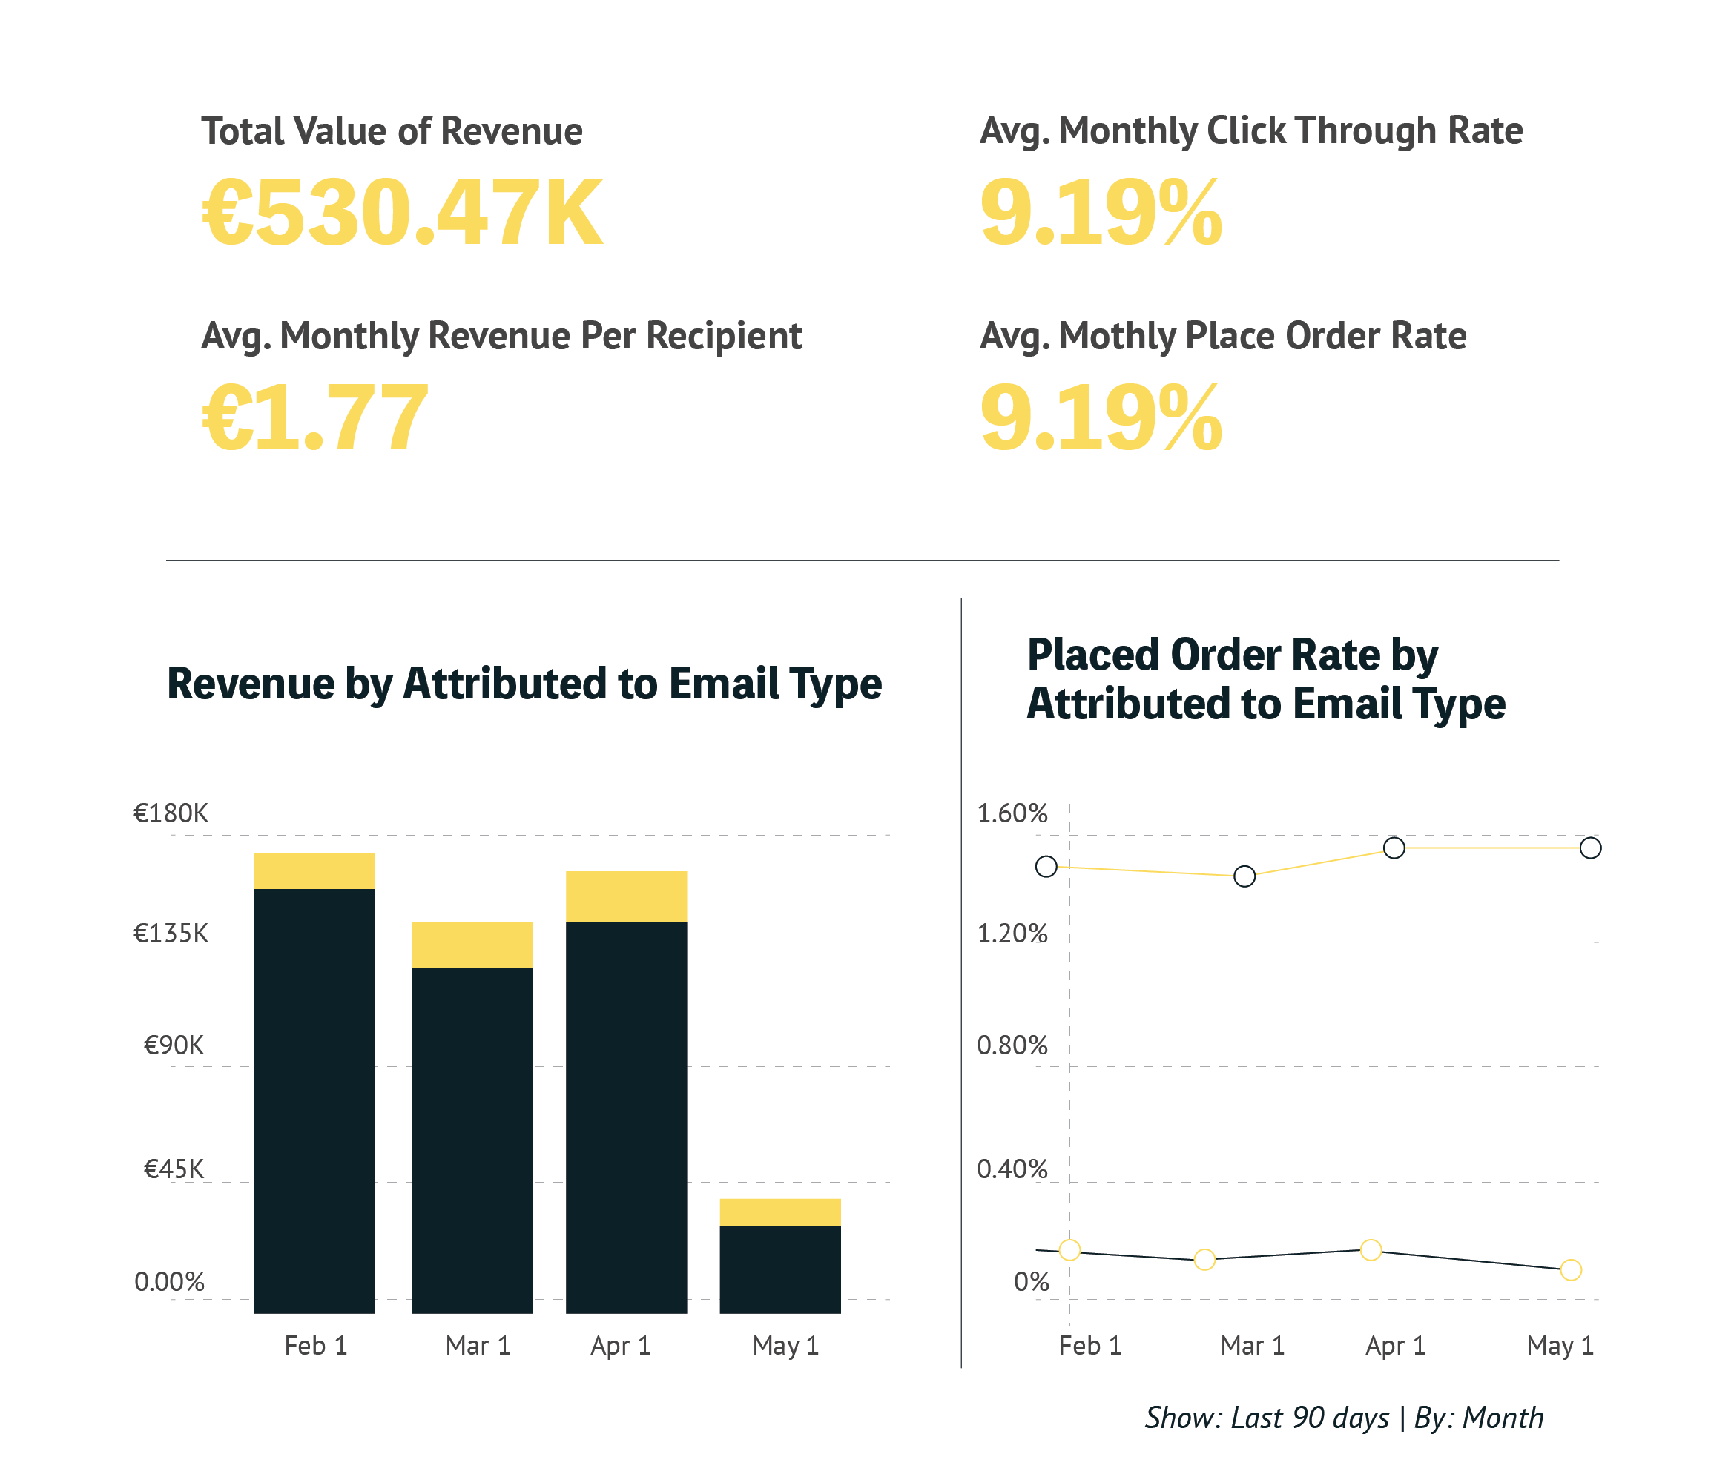Click the Avg. Mothly Place Order Rate value
Image resolution: width=1711 pixels, height=1457 pixels.
pyautogui.click(x=1100, y=418)
